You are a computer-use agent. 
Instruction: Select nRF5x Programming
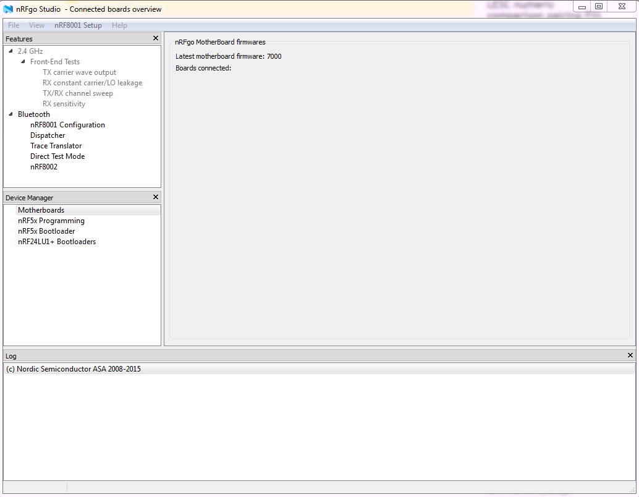51,221
